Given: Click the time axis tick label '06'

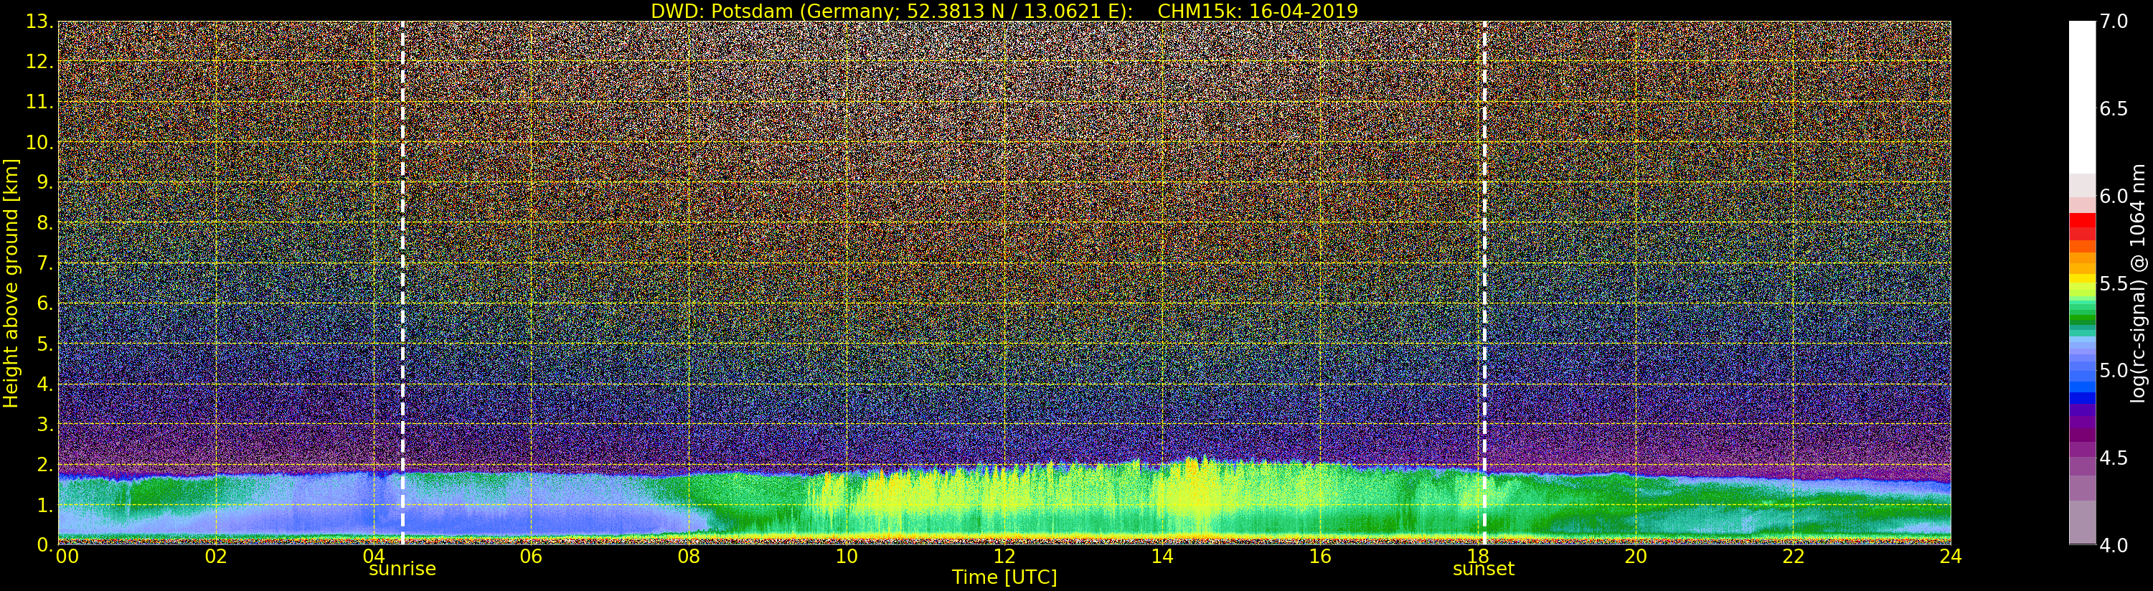Looking at the screenshot, I should point(531,557).
